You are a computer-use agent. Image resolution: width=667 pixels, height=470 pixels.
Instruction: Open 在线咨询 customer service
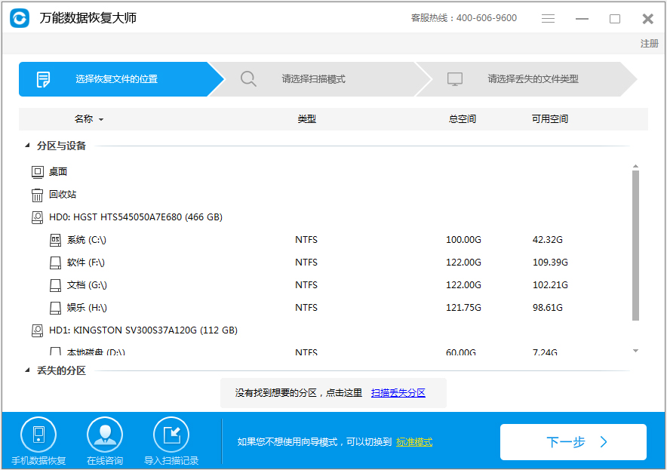104,434
